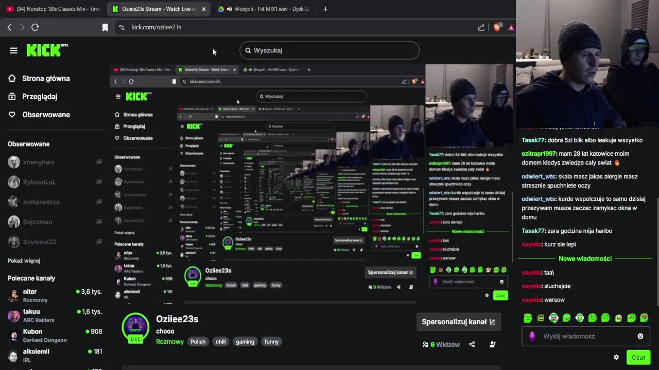Open the emoji picker in chat input

(x=640, y=336)
